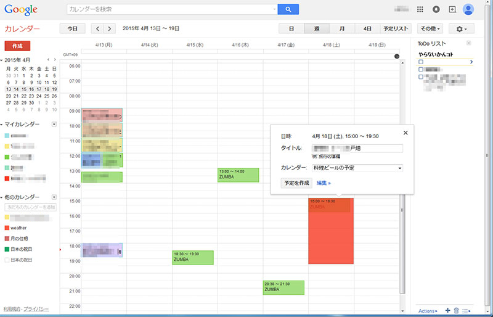Open the カレンダー selector in popup

357,168
